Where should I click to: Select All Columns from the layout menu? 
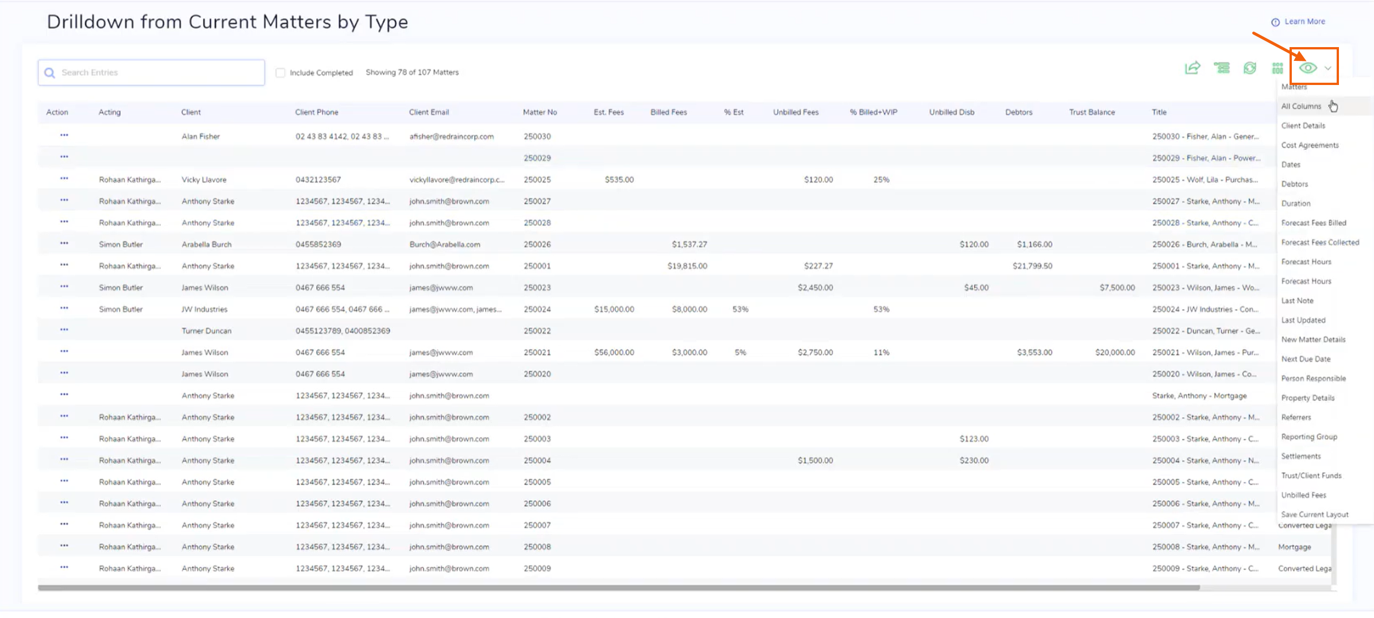pyautogui.click(x=1301, y=106)
